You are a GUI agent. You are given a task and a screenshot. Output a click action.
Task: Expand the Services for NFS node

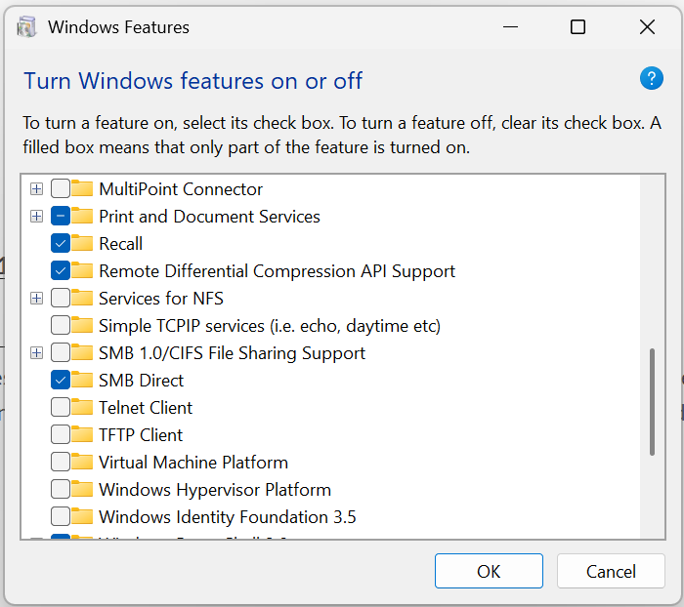[x=36, y=299]
